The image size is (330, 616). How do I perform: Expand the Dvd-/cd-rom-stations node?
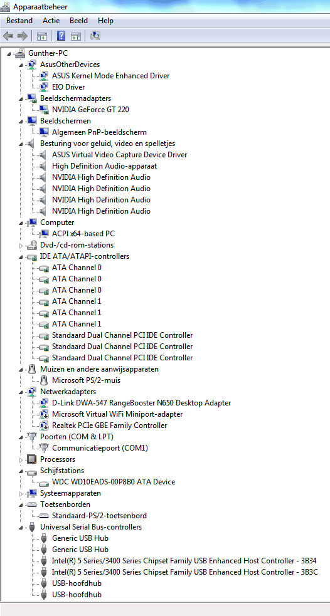click(x=21, y=246)
